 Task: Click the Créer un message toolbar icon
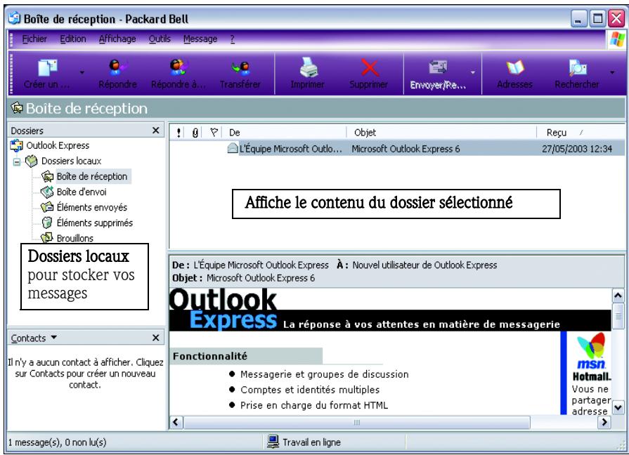click(x=47, y=67)
